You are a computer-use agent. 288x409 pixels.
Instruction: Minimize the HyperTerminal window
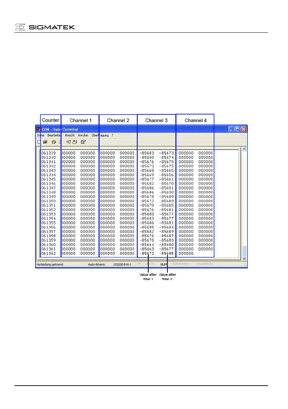click(231, 129)
